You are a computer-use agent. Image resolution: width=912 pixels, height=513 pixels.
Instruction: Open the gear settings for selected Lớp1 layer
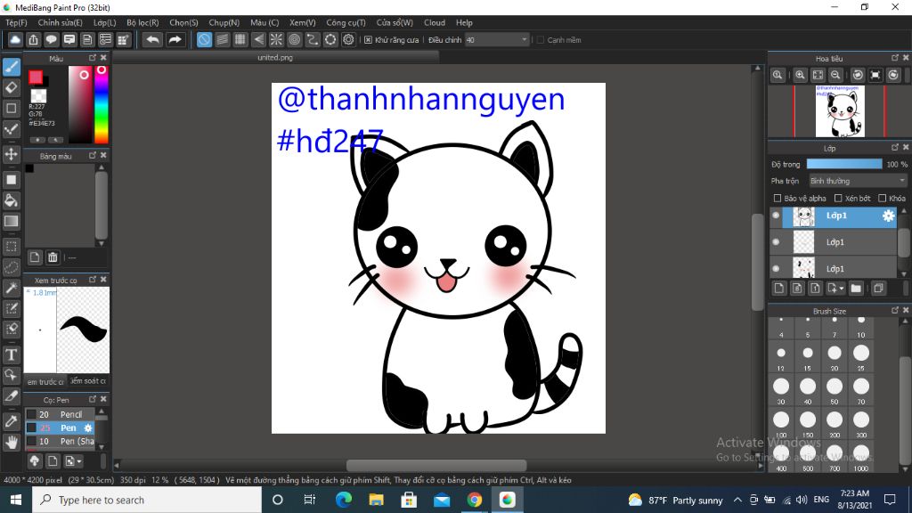[888, 216]
